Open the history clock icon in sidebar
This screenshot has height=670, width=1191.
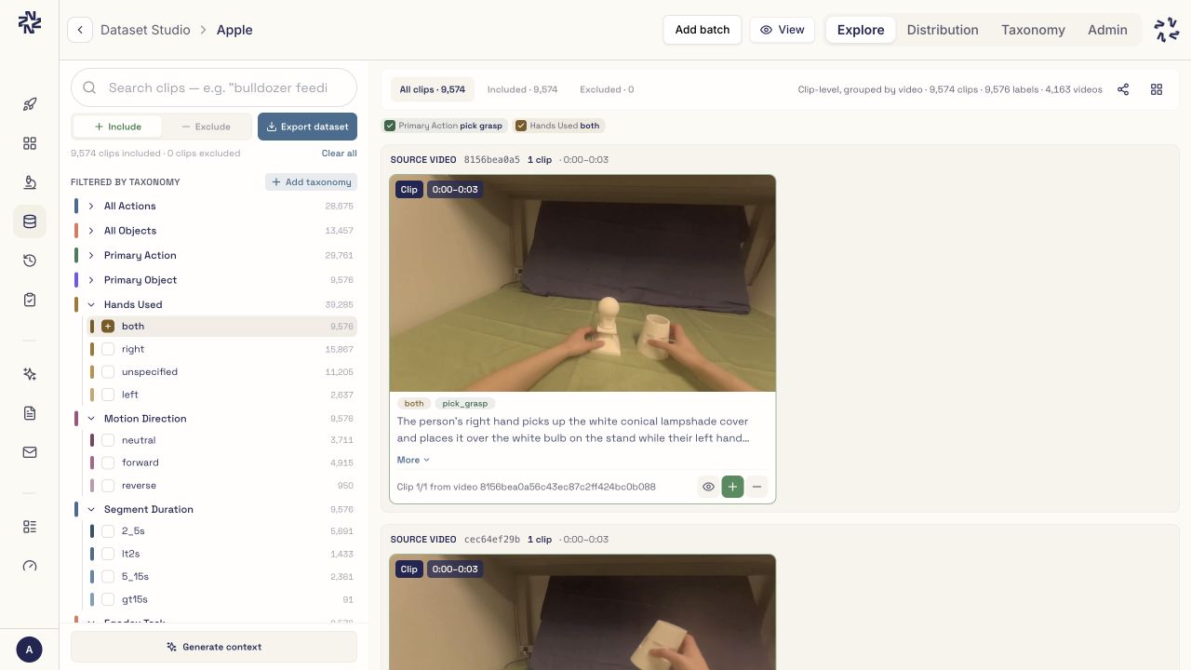30,261
